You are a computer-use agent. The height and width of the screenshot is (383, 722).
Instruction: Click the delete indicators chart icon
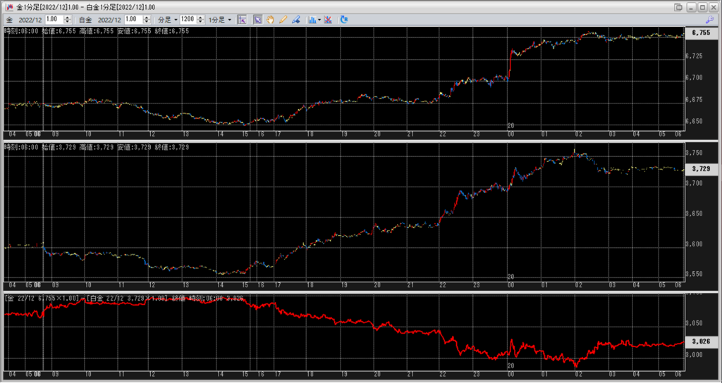coord(328,20)
